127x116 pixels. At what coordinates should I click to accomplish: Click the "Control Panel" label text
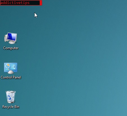coord(11,77)
